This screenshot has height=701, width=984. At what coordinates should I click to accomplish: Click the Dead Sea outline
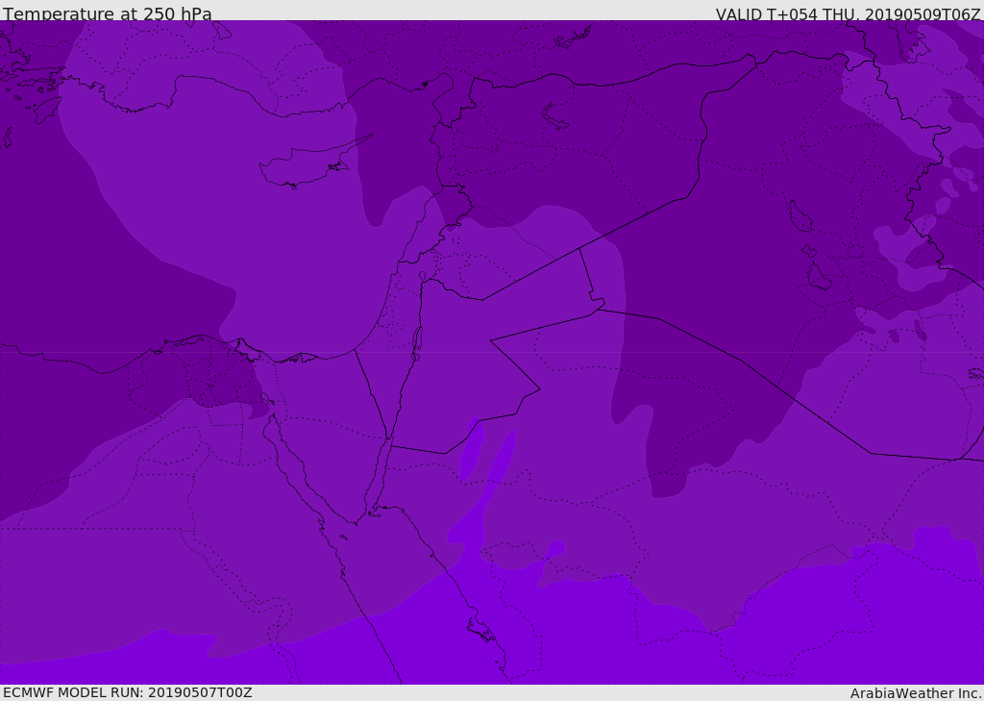click(x=417, y=341)
